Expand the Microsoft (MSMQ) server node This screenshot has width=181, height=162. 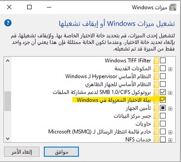170,132
